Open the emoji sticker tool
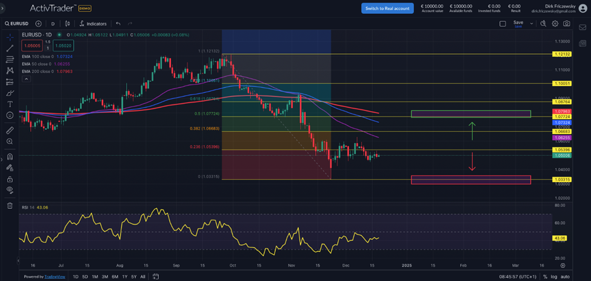Viewport: 591px width, 281px height. (10, 115)
